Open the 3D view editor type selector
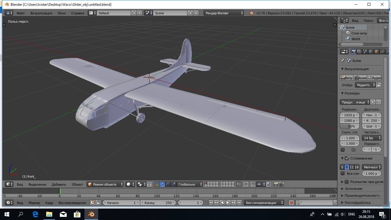Screen dimensions: 391x220 [x=9, y=184]
